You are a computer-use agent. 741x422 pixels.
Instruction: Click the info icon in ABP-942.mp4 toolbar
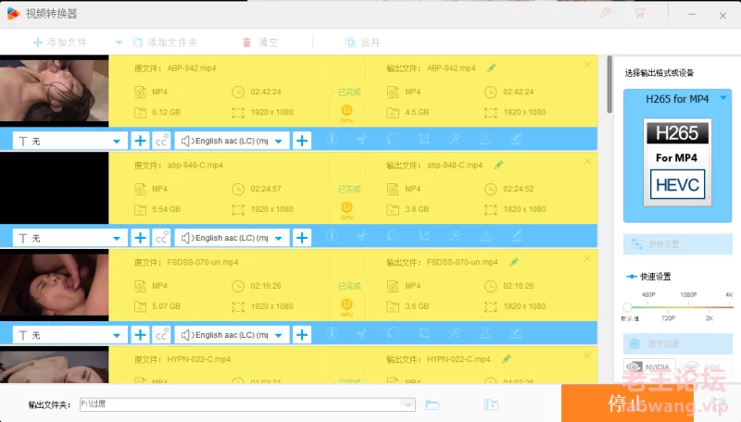point(332,139)
